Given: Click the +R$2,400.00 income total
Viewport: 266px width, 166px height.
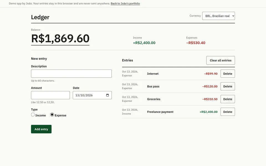Looking at the screenshot, I should click(144, 43).
